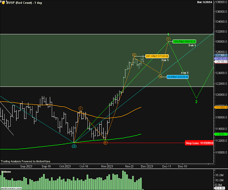Select the orange circled wave IV label

pos(160,76)
